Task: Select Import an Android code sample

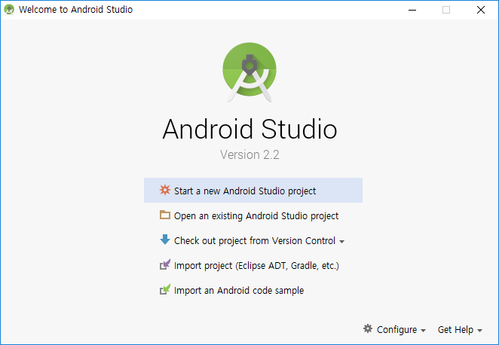Action: (x=253, y=290)
